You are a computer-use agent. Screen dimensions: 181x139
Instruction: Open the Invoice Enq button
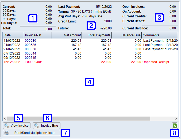point(47,126)
